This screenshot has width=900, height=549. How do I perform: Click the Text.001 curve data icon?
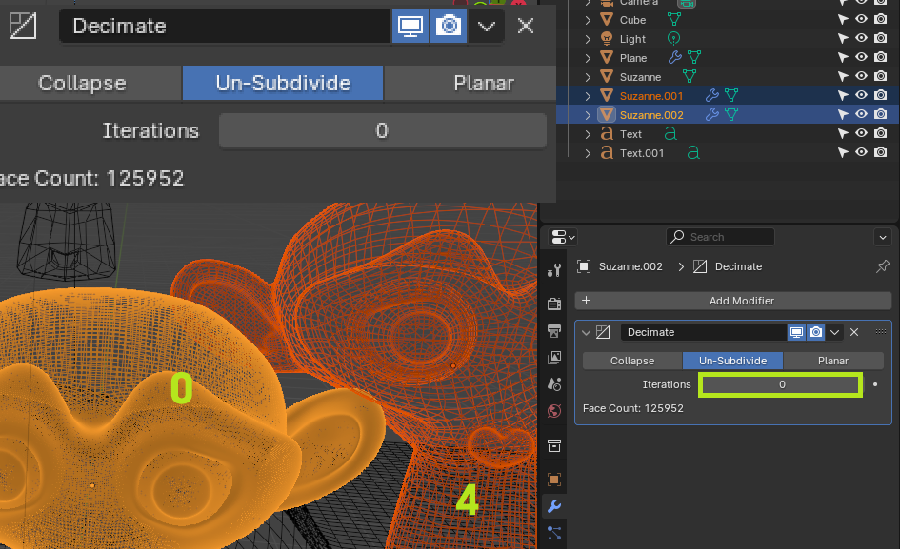pos(692,152)
